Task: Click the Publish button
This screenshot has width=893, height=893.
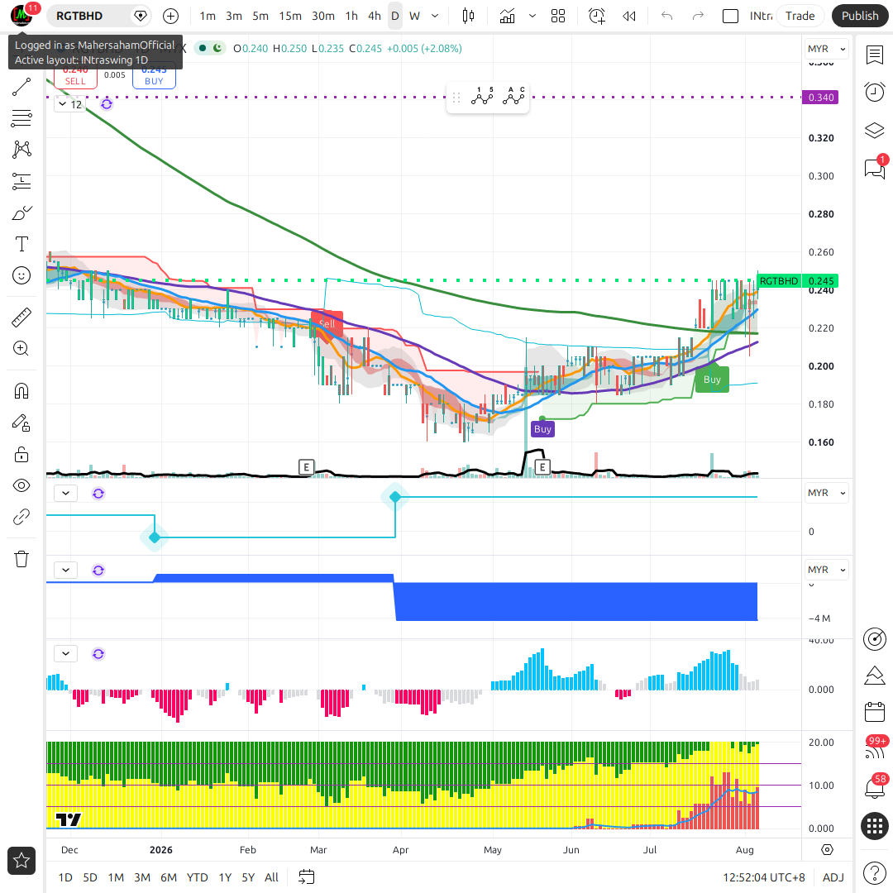Action: click(860, 16)
